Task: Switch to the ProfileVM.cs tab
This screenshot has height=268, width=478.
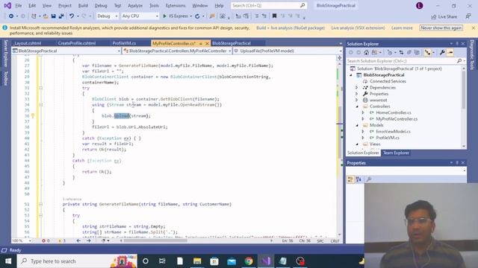Action: 124,43
